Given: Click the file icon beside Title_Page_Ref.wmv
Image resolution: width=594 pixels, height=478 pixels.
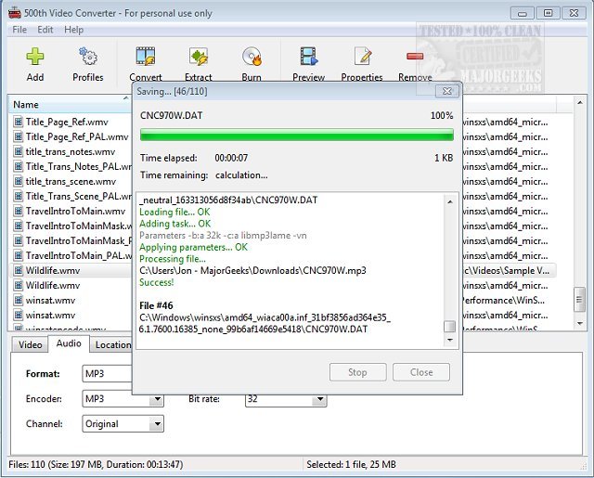Looking at the screenshot, I should click(18, 122).
